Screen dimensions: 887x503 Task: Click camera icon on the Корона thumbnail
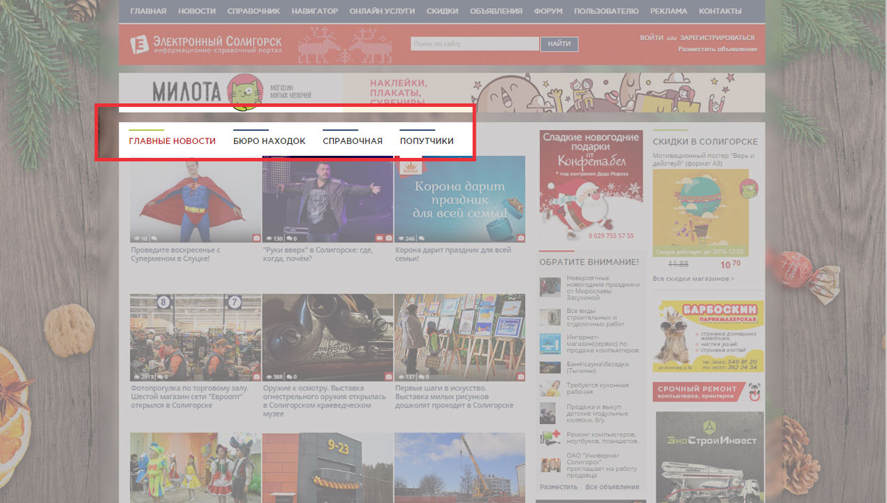coord(520,238)
